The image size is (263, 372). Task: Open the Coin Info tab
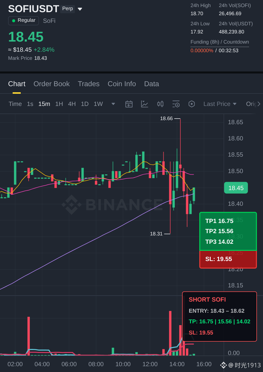pos(122,84)
